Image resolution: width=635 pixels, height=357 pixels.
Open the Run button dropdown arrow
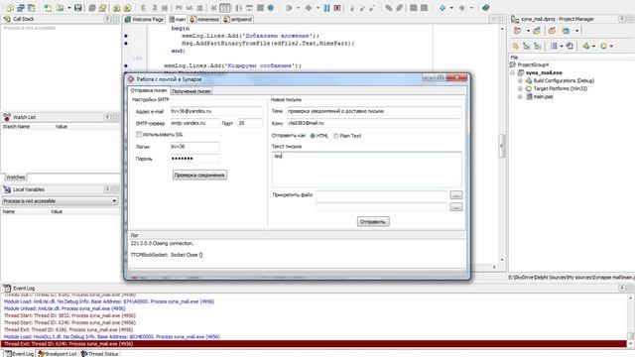[x=298, y=8]
